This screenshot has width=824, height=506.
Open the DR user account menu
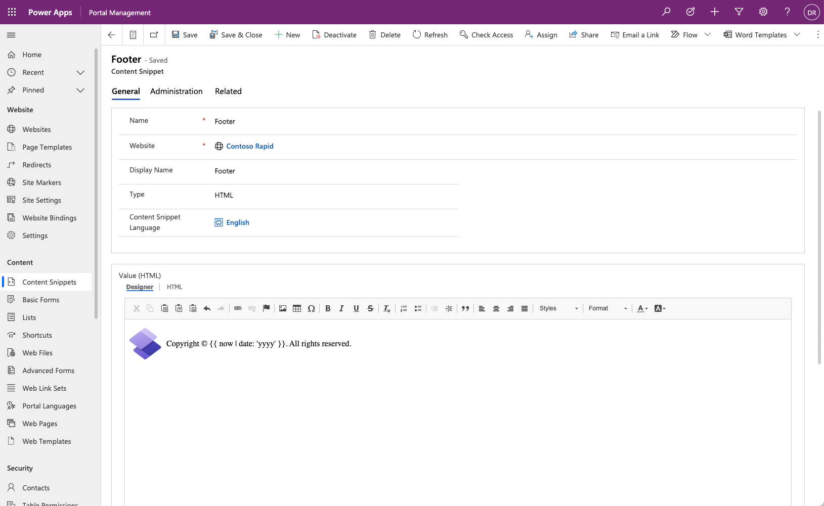click(x=811, y=12)
